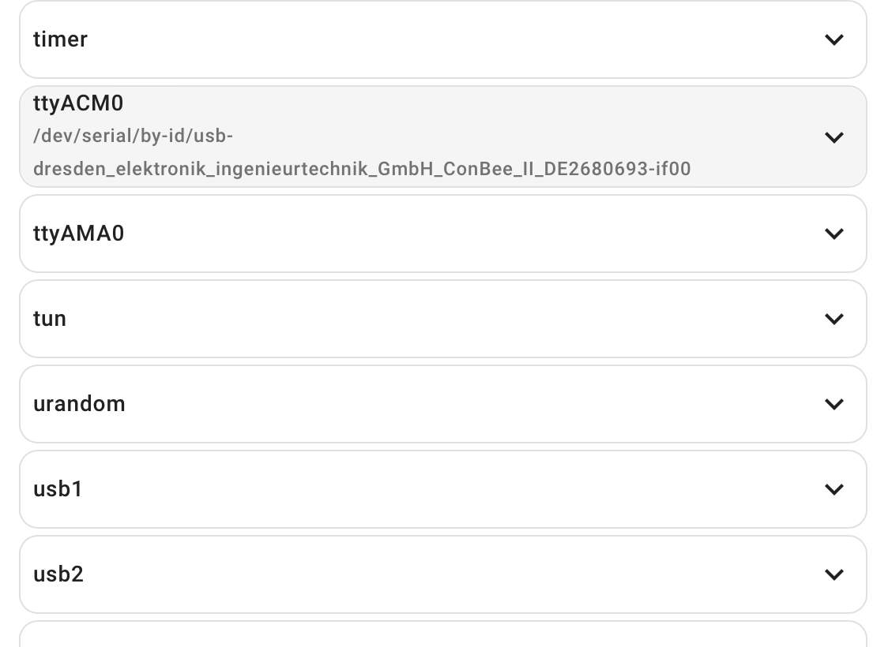
Task: Click the tun row chevron icon
Action: coord(833,319)
